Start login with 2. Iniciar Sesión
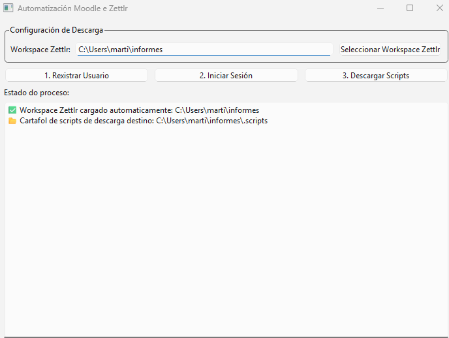Viewport: 449px width, 338px height. click(x=226, y=75)
